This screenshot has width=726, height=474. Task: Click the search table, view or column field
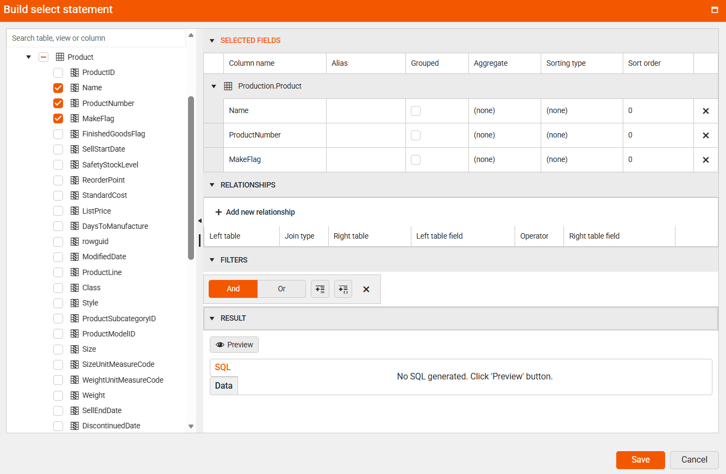click(x=95, y=38)
